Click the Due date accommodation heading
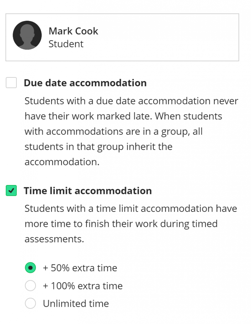The height and width of the screenshot is (324, 251). click(85, 83)
